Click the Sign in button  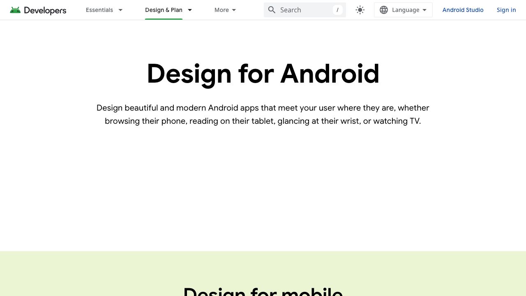pyautogui.click(x=506, y=9)
